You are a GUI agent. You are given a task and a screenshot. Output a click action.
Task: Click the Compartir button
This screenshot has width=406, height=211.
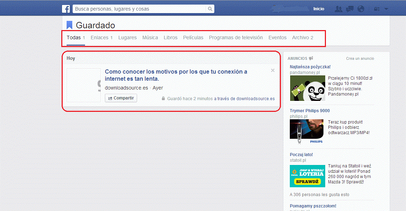[121, 98]
